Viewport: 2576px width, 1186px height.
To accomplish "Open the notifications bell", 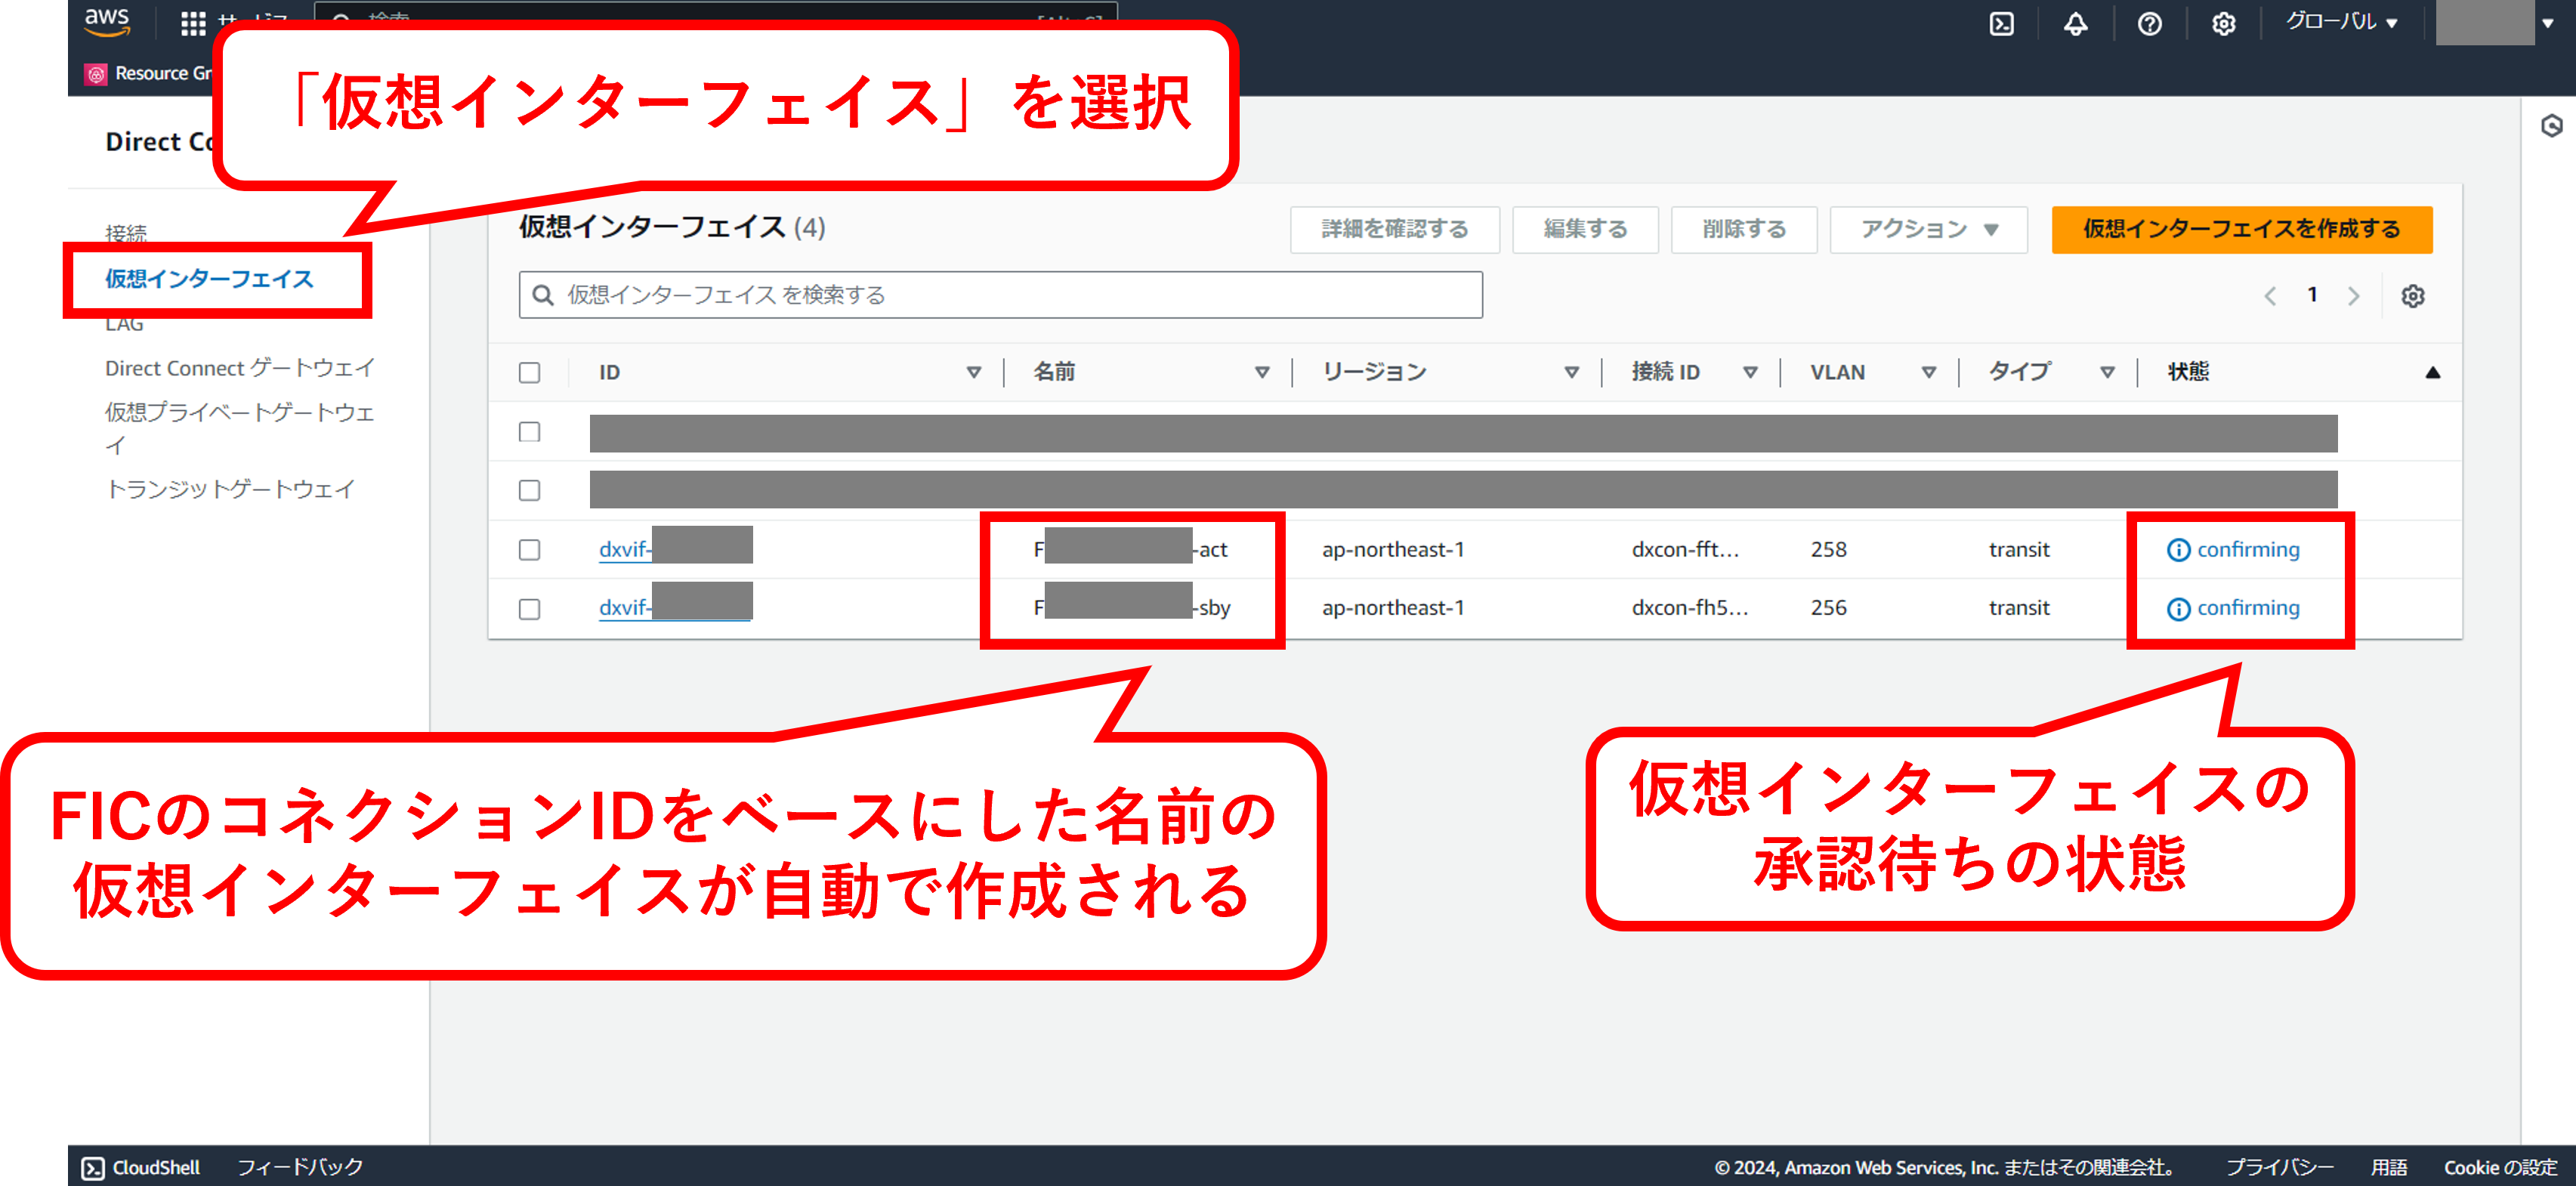I will pyautogui.click(x=2075, y=23).
